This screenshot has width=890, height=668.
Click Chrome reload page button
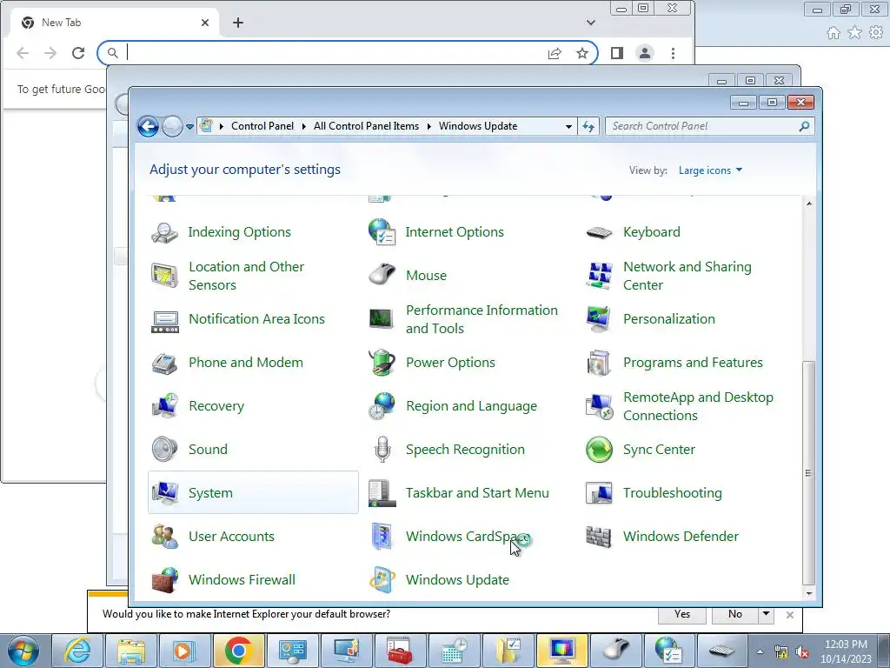coord(78,53)
